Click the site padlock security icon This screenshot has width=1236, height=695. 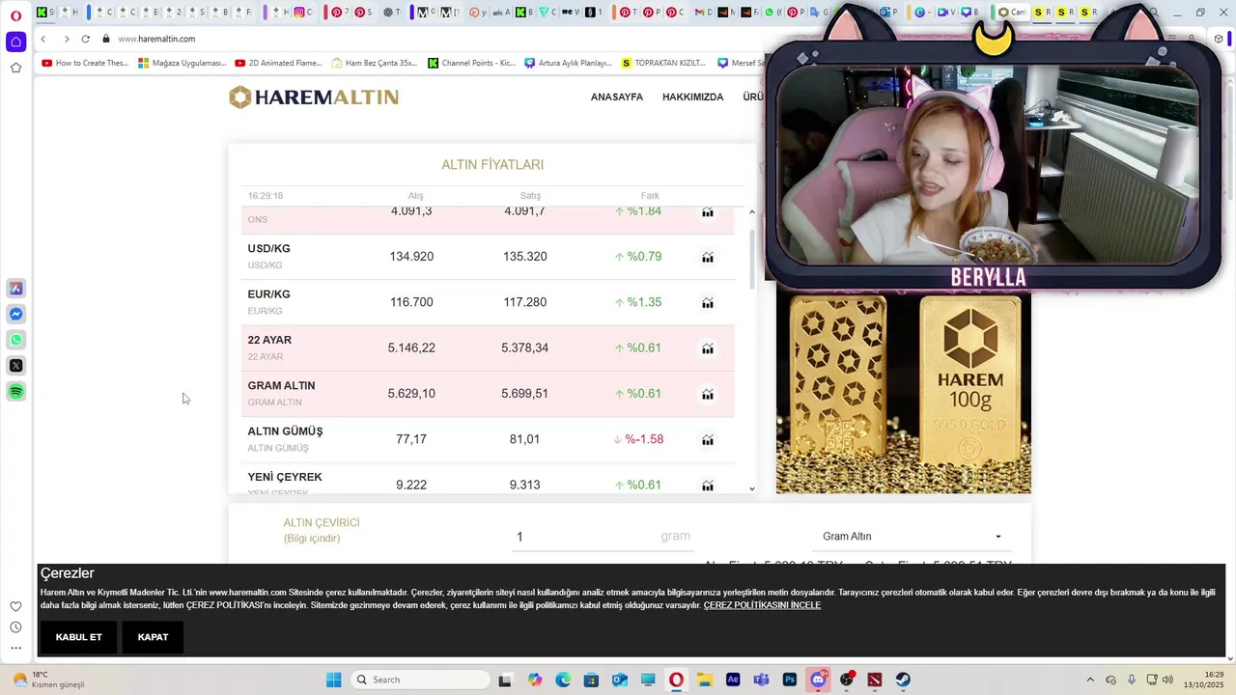click(106, 39)
